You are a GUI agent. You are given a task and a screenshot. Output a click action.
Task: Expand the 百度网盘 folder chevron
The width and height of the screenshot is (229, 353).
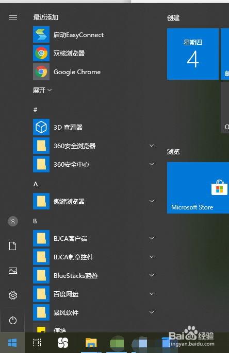click(x=152, y=294)
